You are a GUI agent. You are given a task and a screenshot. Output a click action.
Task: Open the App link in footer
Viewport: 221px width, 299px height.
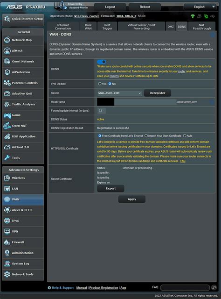pos(123,288)
